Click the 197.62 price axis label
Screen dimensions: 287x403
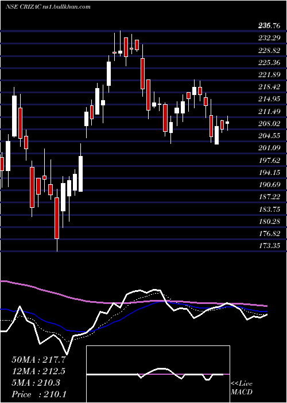(x=269, y=161)
